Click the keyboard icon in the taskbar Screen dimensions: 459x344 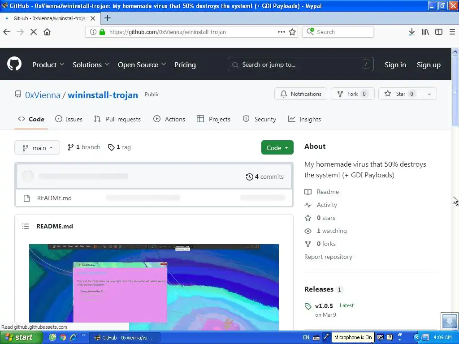316,338
